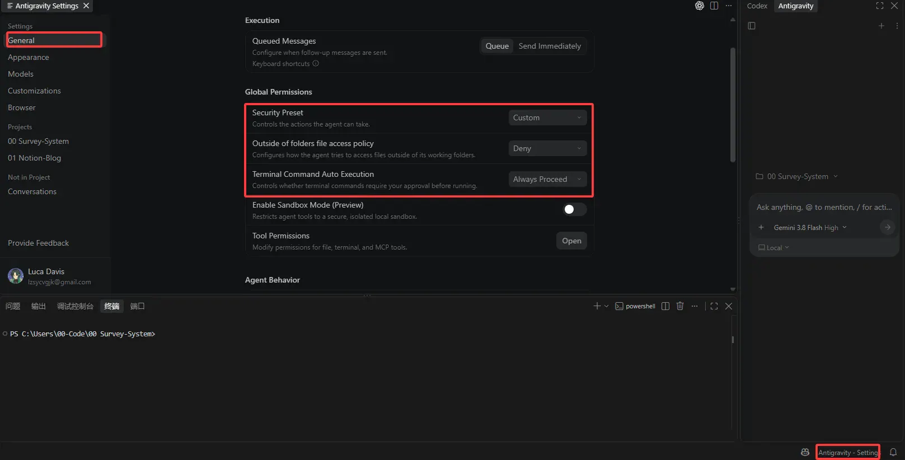Split the terminal pane

point(665,306)
